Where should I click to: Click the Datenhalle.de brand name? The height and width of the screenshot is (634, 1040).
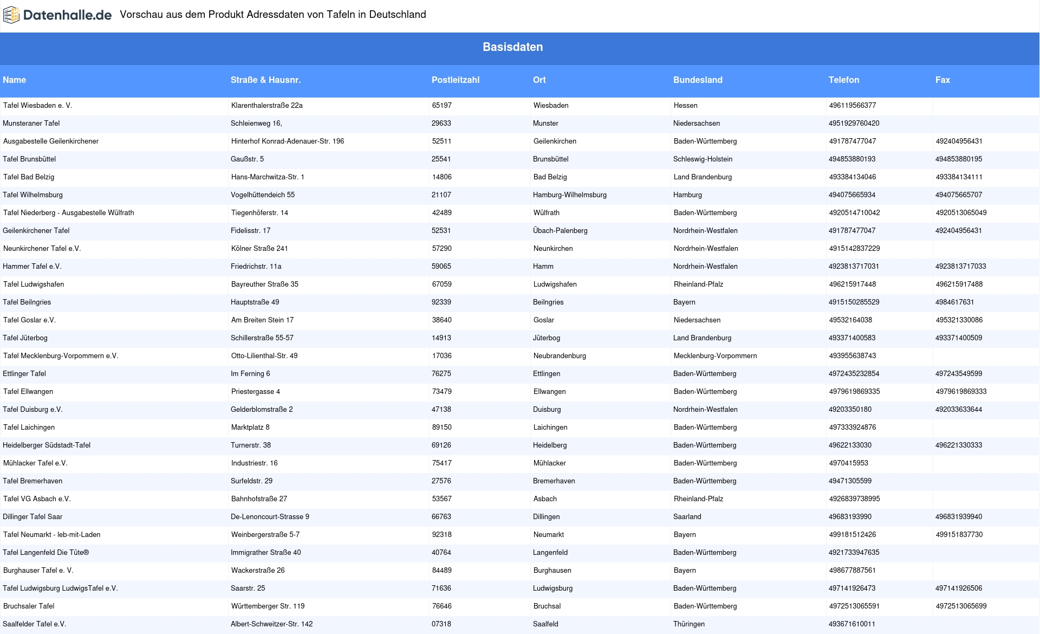click(68, 15)
